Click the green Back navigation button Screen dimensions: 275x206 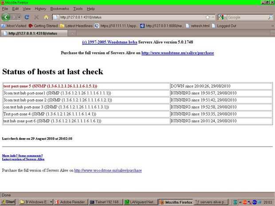[6, 17]
